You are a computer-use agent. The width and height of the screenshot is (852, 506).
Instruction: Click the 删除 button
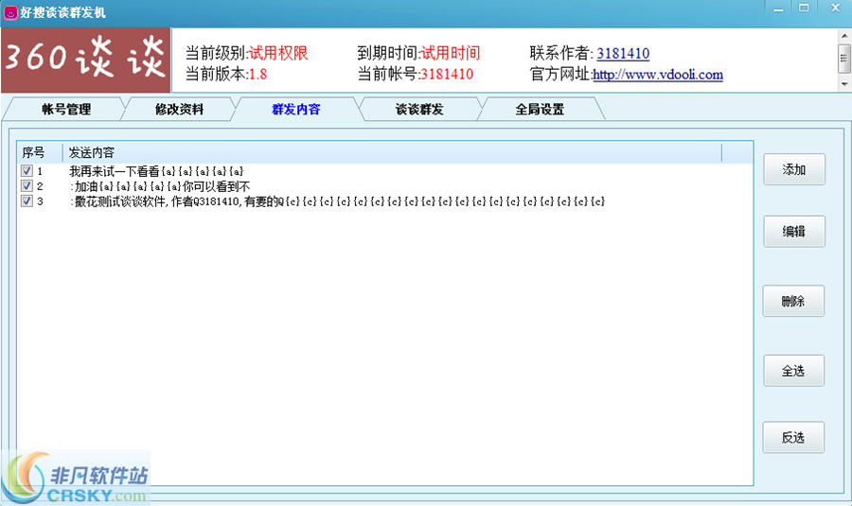(793, 301)
